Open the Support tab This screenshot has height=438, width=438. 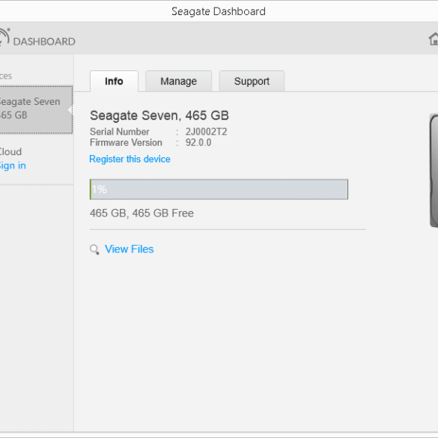pyautogui.click(x=252, y=82)
